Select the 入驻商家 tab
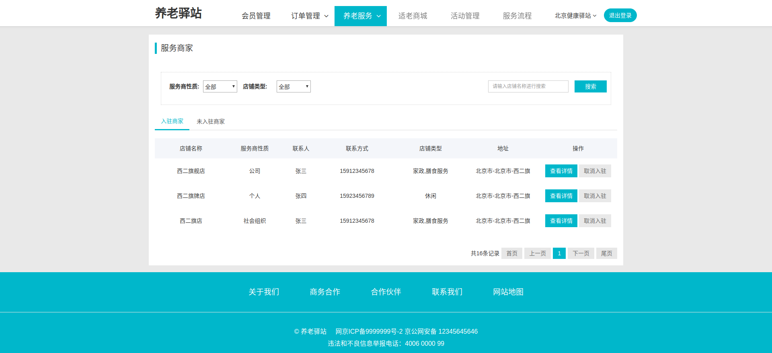 (x=172, y=121)
